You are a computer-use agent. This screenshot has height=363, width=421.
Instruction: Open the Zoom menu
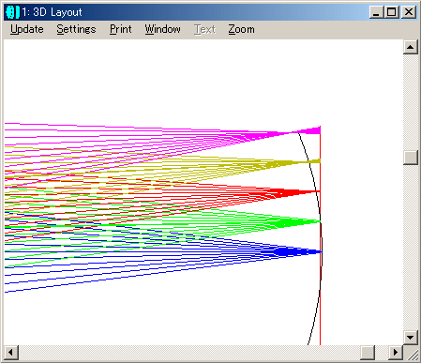[241, 29]
